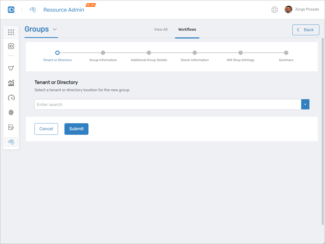The image size is (325, 244).
Task: Focus the Enter search input field
Action: (x=167, y=104)
